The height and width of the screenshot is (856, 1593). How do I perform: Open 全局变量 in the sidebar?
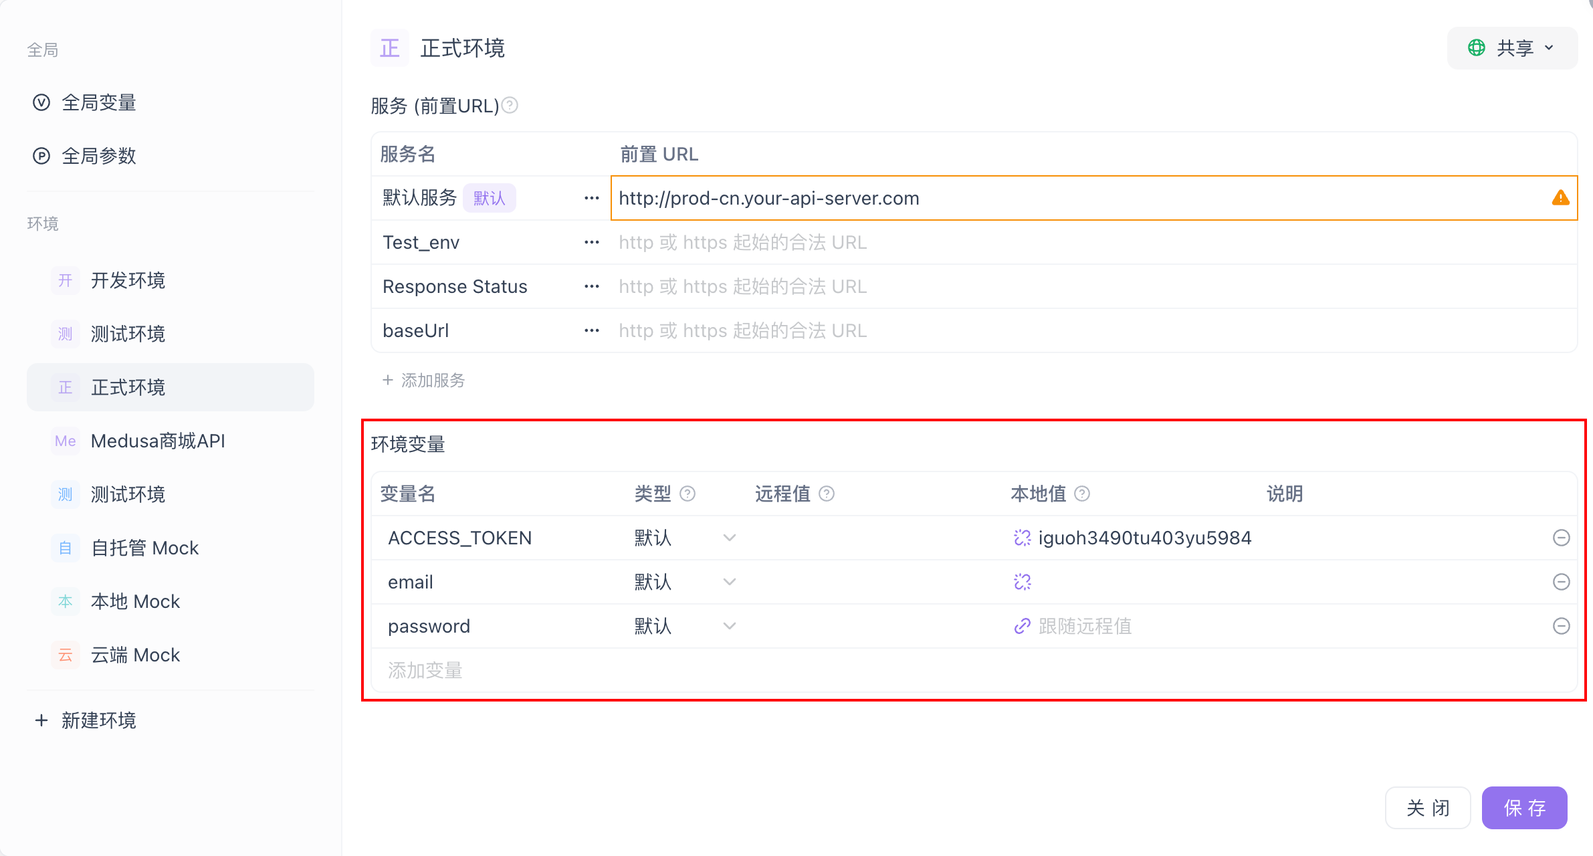click(99, 102)
